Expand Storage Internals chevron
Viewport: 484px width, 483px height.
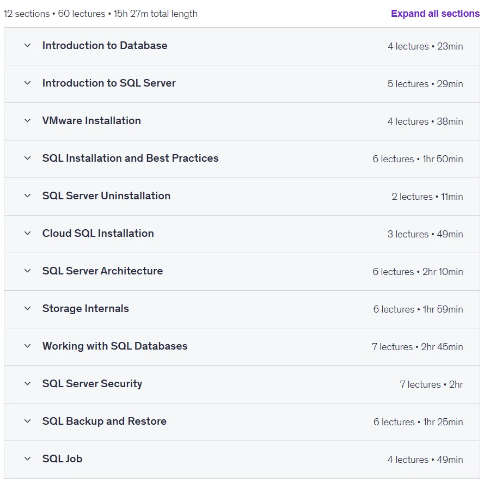tap(27, 309)
